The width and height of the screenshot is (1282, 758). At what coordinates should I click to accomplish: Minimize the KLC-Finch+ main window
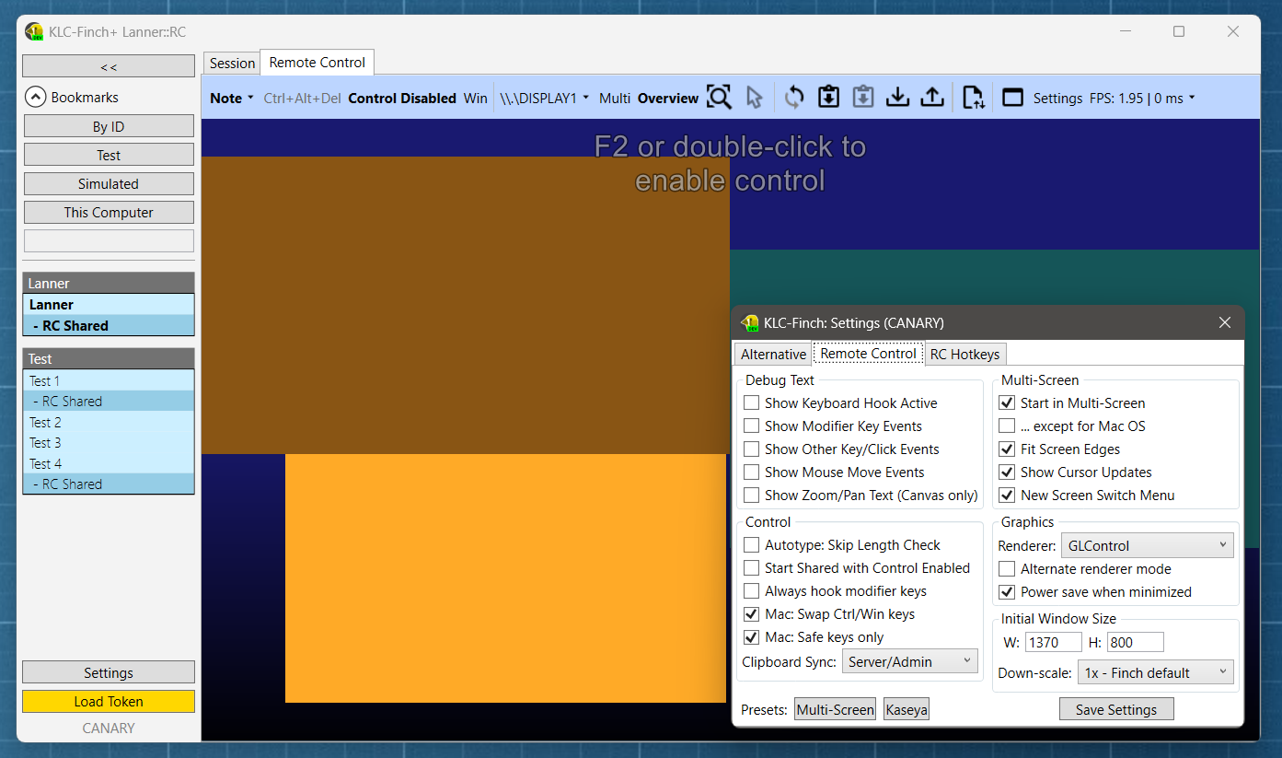[x=1126, y=31]
